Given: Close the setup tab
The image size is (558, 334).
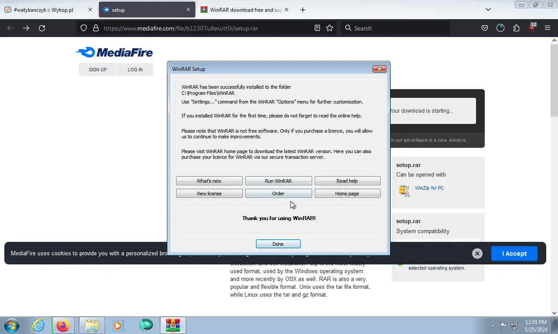Looking at the screenshot, I should (188, 10).
